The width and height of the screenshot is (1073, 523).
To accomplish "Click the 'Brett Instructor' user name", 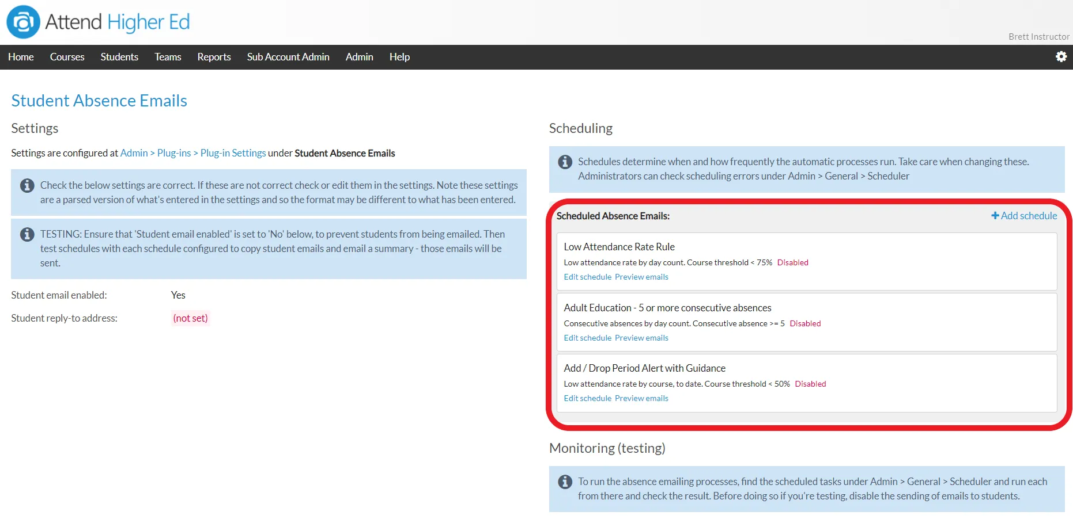I will pos(1038,36).
